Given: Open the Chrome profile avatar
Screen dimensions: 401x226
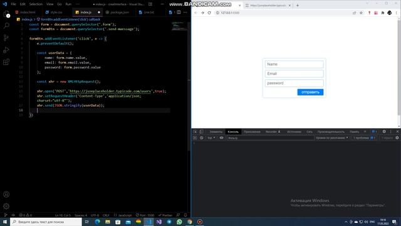Looking at the screenshot, I should 389,13.
